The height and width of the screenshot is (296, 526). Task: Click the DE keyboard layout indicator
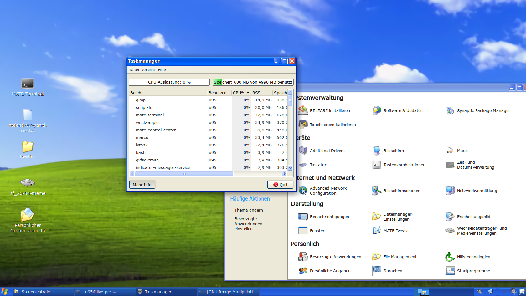click(x=504, y=292)
